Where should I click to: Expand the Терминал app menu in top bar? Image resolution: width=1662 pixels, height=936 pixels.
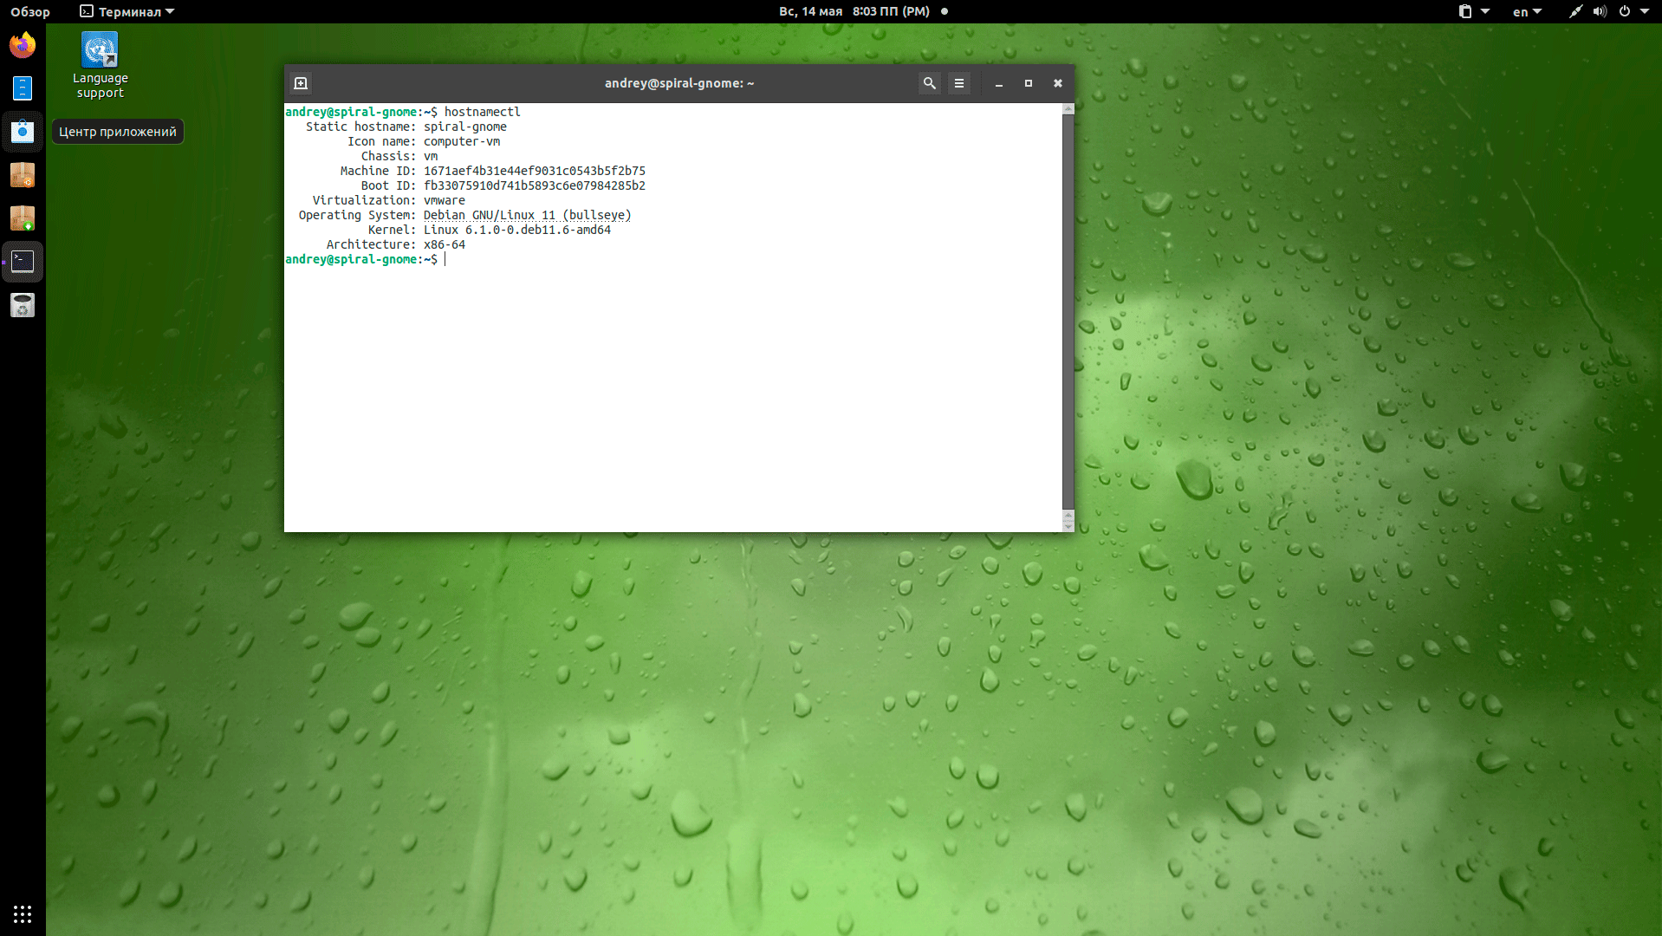[127, 11]
